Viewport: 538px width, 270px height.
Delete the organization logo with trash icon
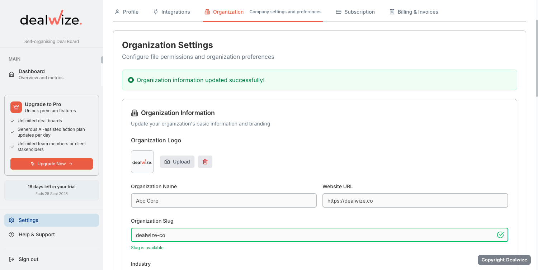[205, 162]
